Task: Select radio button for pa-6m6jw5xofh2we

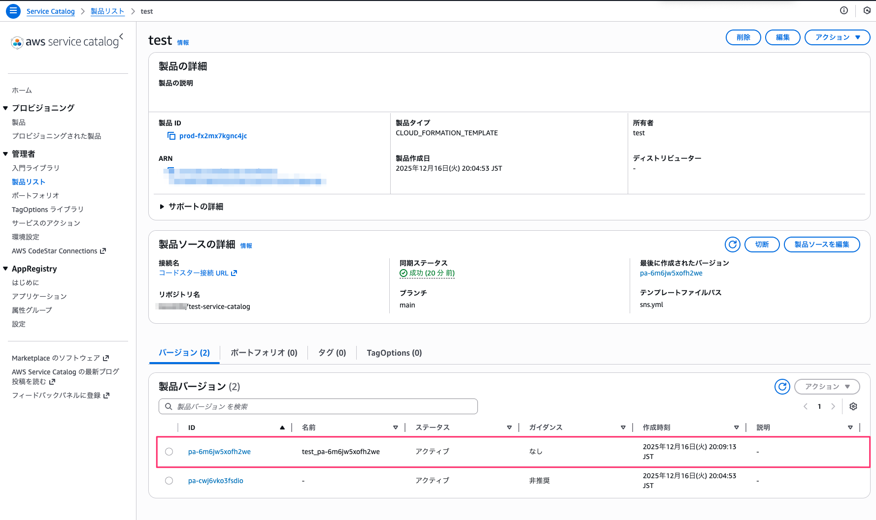Action: (x=169, y=452)
